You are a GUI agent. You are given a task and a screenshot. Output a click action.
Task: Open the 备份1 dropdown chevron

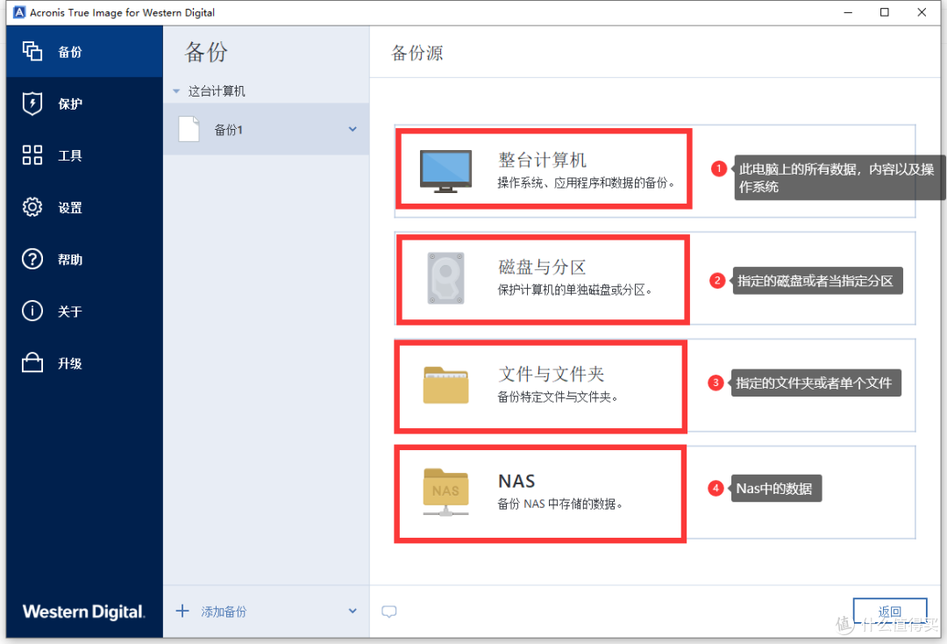352,129
